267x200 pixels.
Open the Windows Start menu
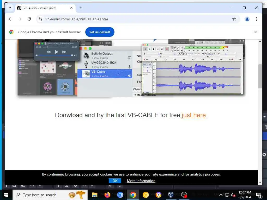tap(6, 195)
